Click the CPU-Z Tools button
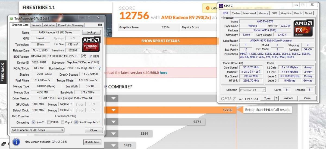 coord(267,98)
